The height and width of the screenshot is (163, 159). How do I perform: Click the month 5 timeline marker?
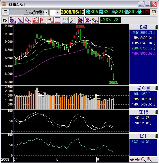57,160
